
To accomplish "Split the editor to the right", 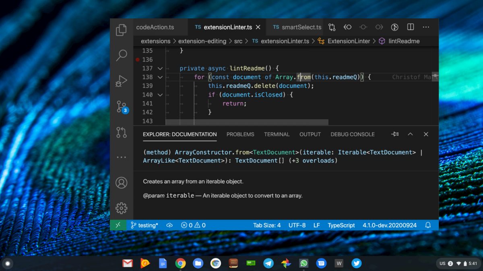I will tap(411, 27).
